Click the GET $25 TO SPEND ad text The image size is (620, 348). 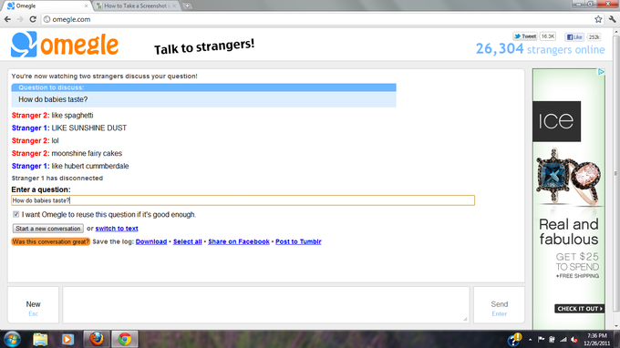click(x=577, y=261)
